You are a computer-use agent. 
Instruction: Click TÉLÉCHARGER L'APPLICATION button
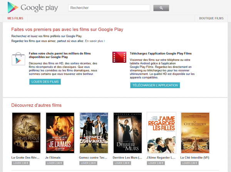(x=155, y=85)
